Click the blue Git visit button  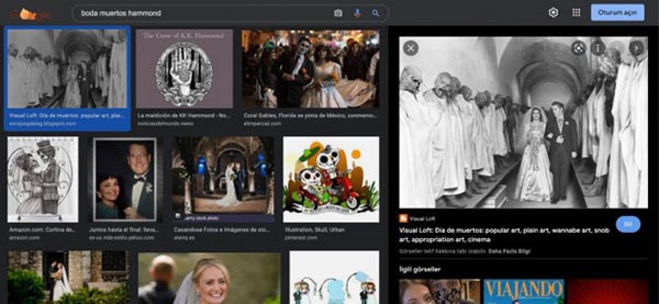(628, 224)
